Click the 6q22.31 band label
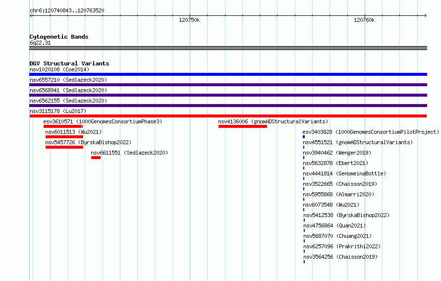The image size is (441, 281). [40, 43]
